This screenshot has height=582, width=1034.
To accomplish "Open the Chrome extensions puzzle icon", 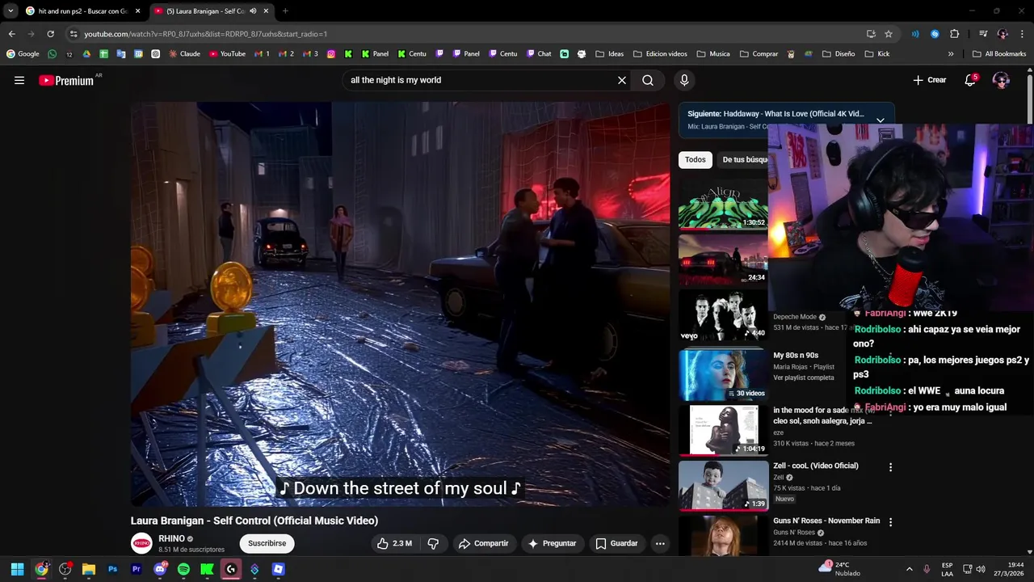I will 955,34.
